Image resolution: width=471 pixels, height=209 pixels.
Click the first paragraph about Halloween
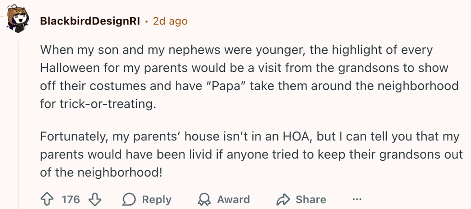pos(240,77)
